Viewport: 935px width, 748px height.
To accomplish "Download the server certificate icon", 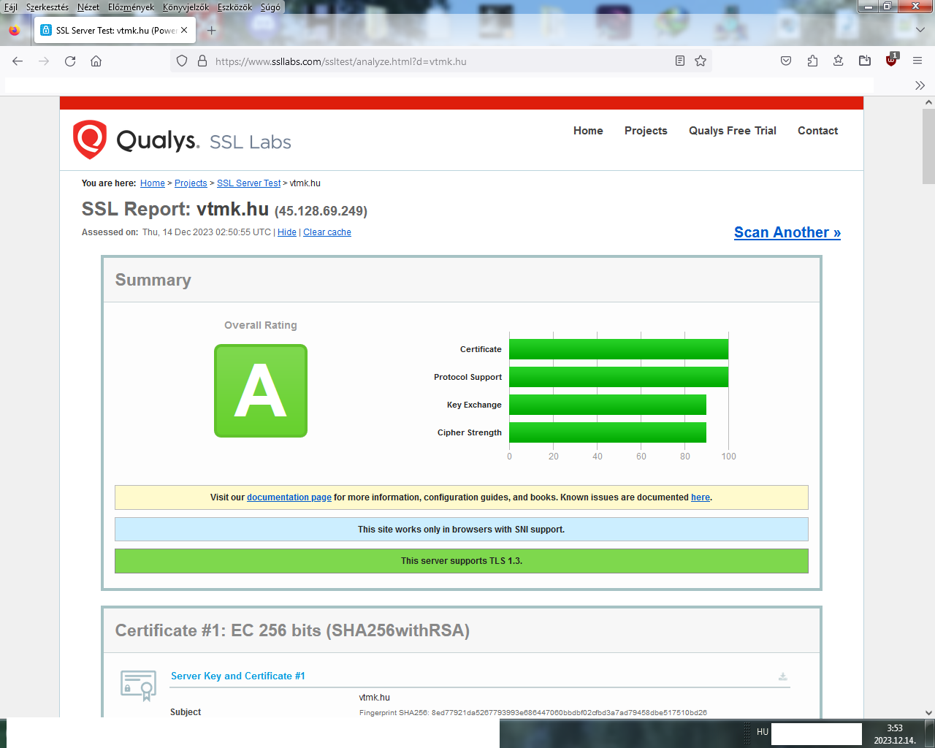I will 783,676.
